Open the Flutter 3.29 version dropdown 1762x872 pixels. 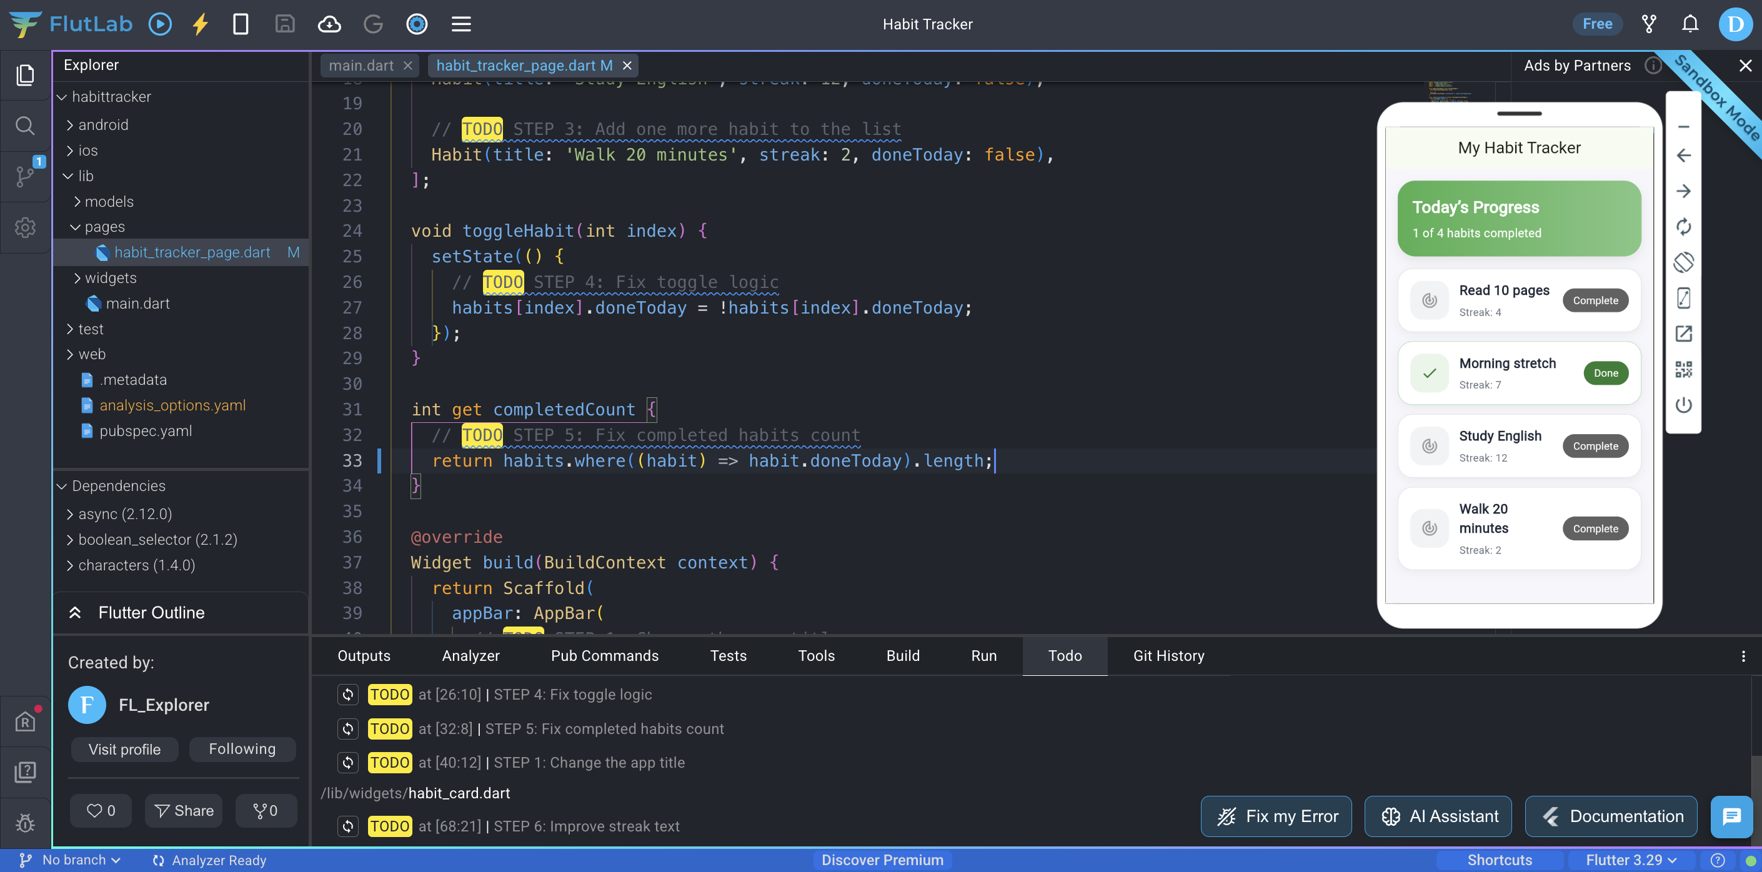(1631, 860)
